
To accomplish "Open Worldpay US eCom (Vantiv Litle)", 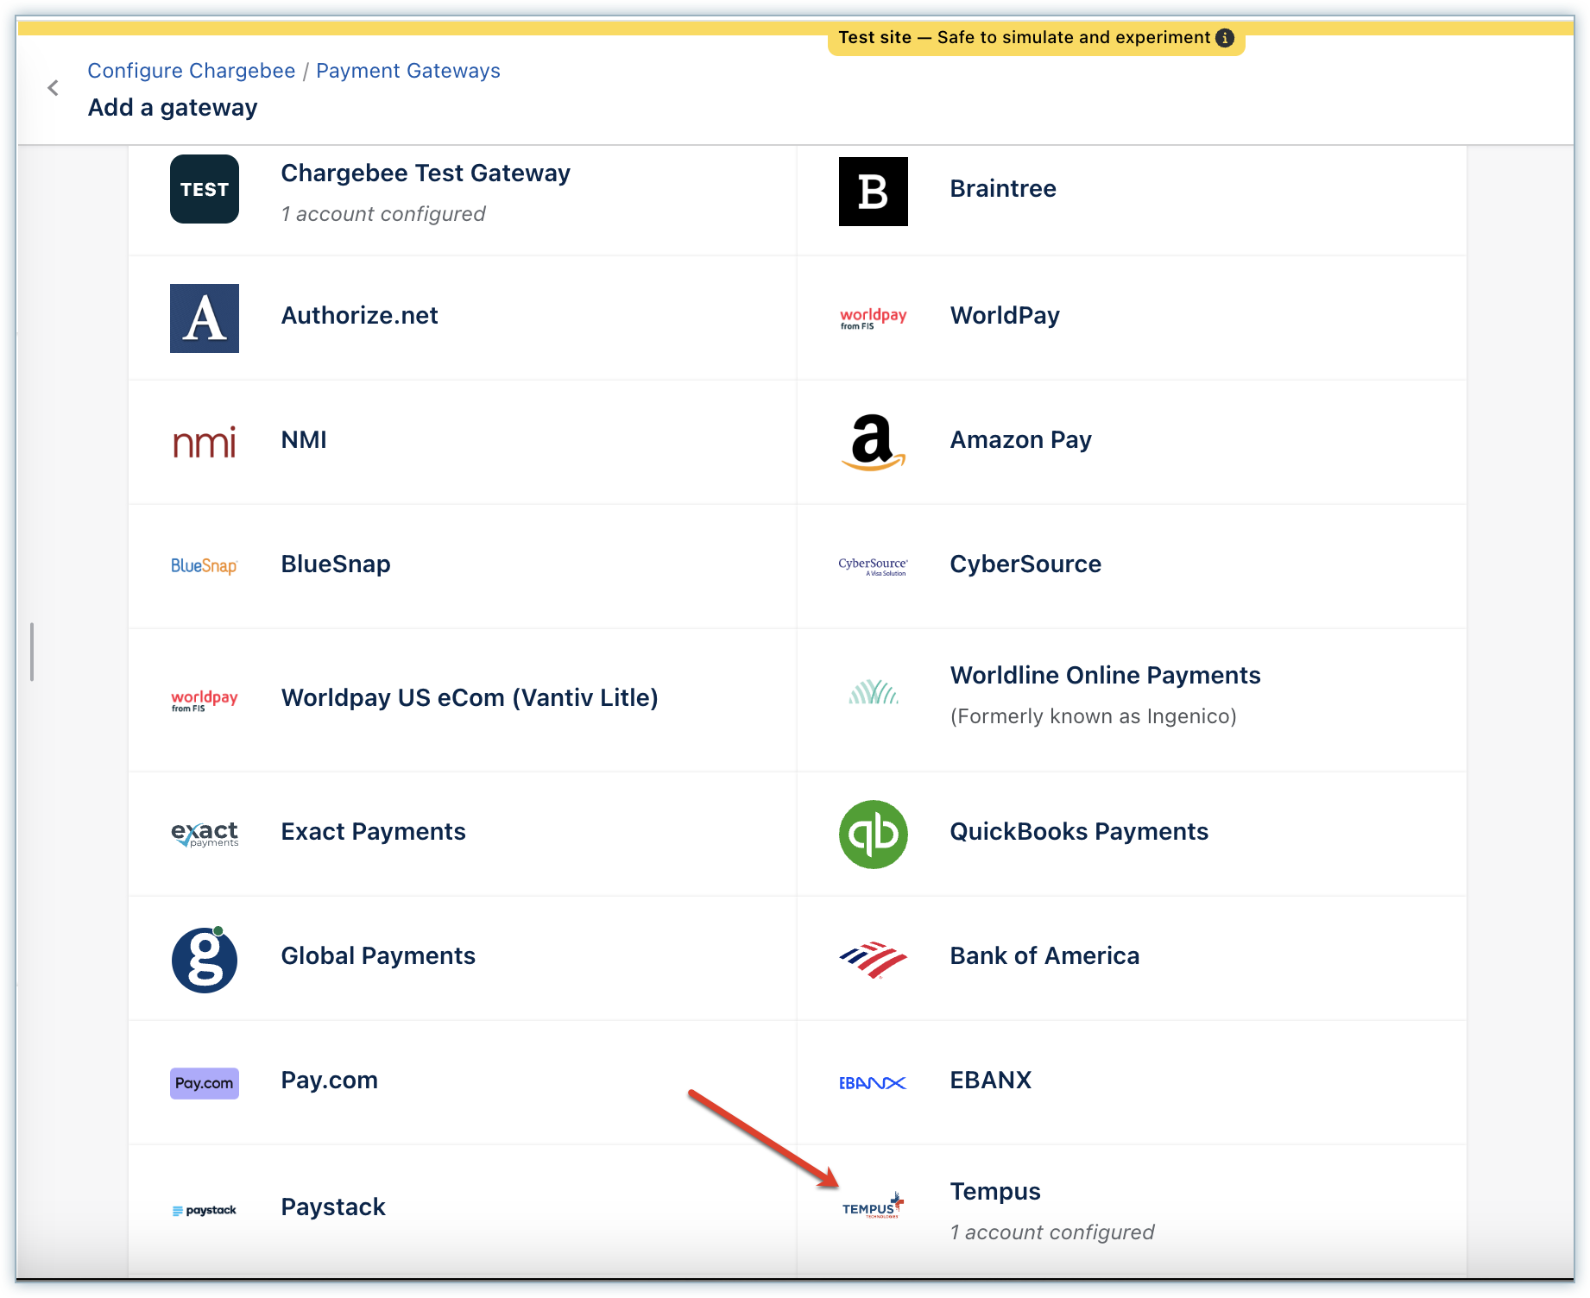I will pos(469,698).
